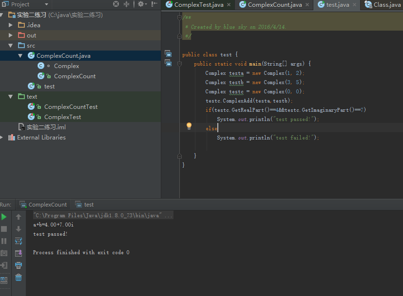Collapse the ComplexCount.java node
The image size is (403, 296).
(x=20, y=55)
